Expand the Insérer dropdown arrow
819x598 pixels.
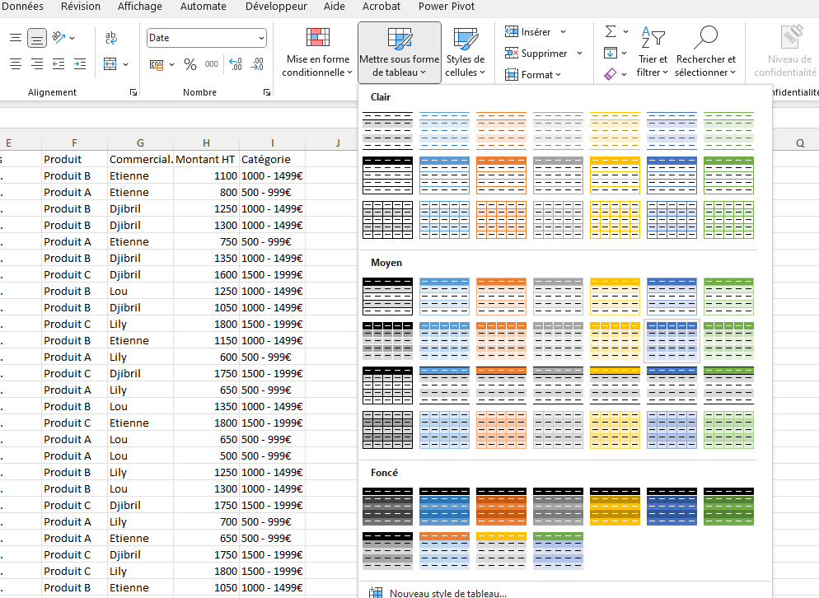pos(563,32)
